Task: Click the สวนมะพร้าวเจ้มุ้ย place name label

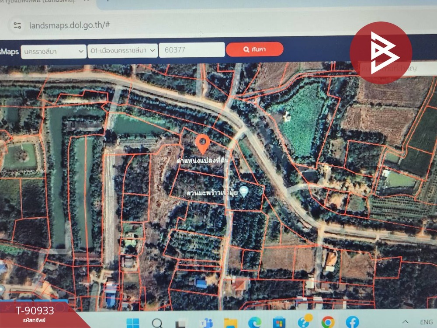Action: [x=212, y=193]
